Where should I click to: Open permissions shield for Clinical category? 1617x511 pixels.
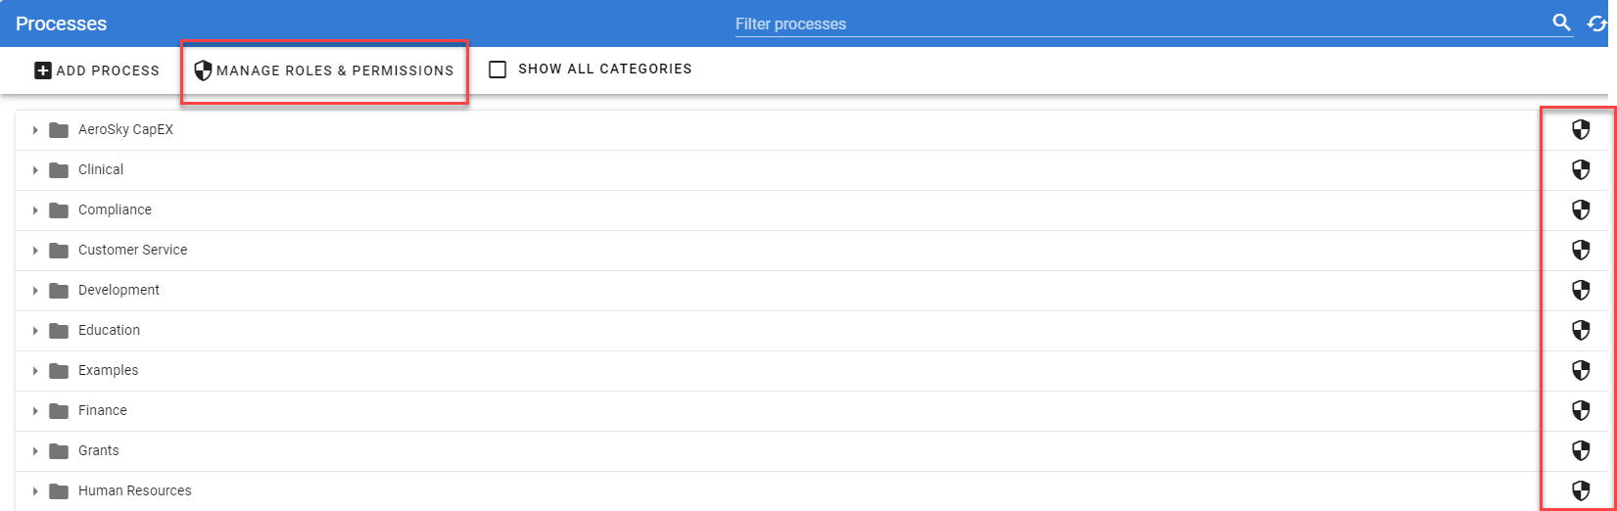click(x=1581, y=170)
